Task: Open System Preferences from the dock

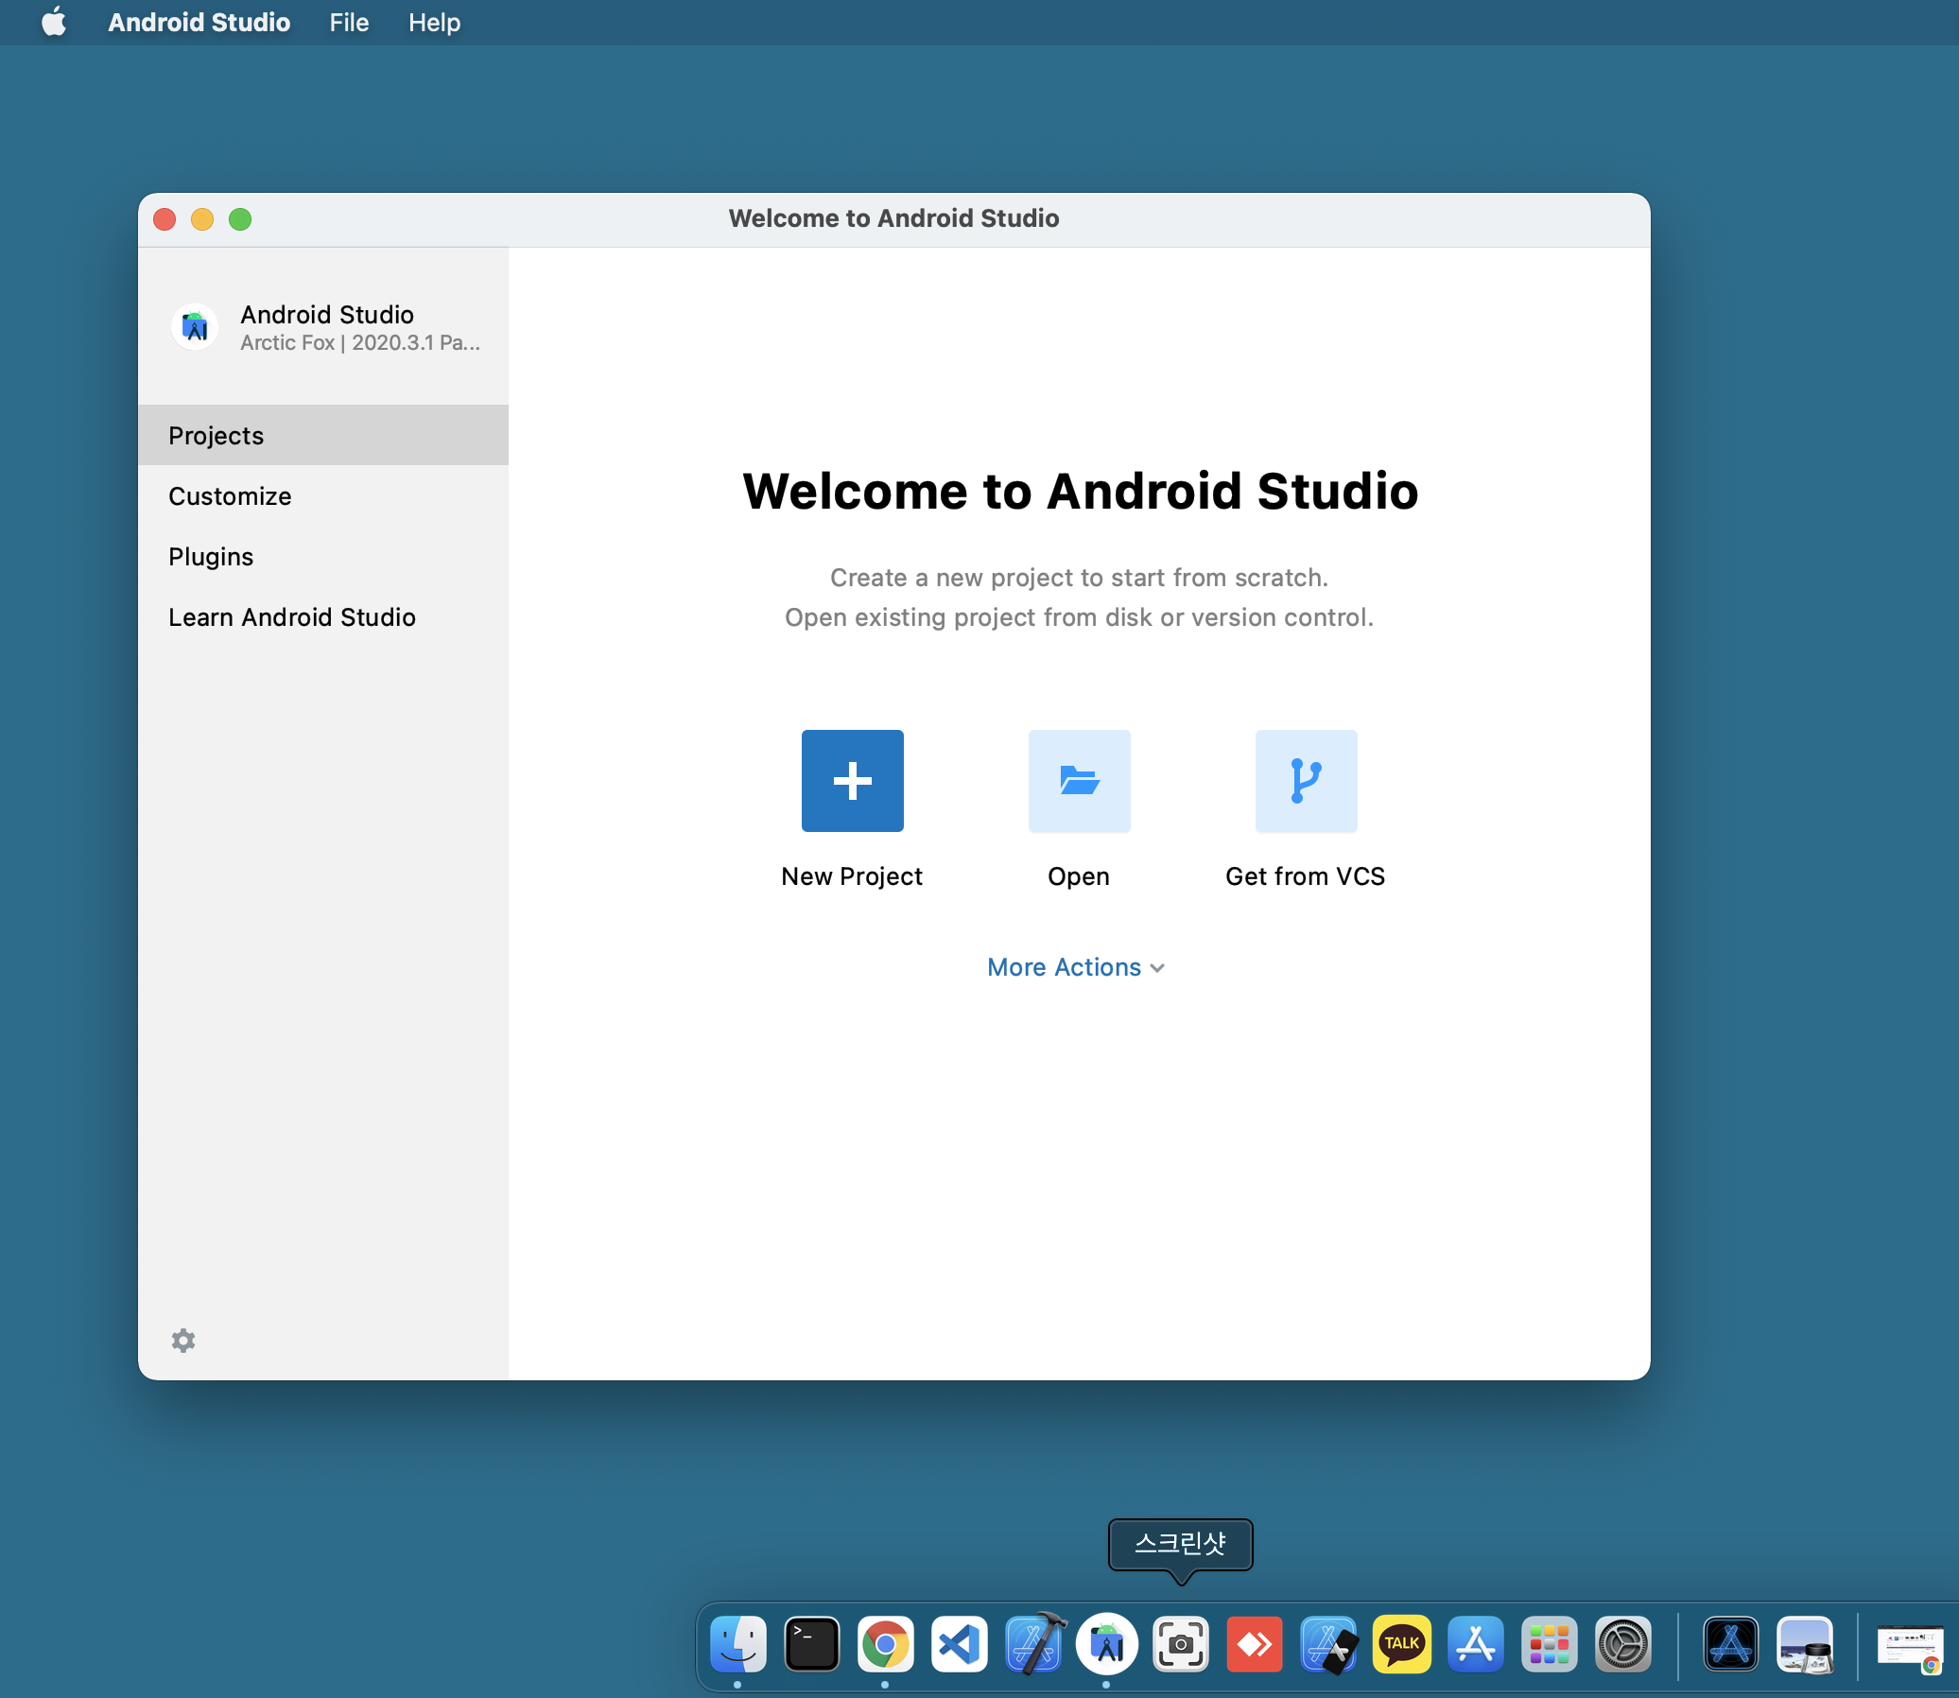Action: [x=1622, y=1644]
